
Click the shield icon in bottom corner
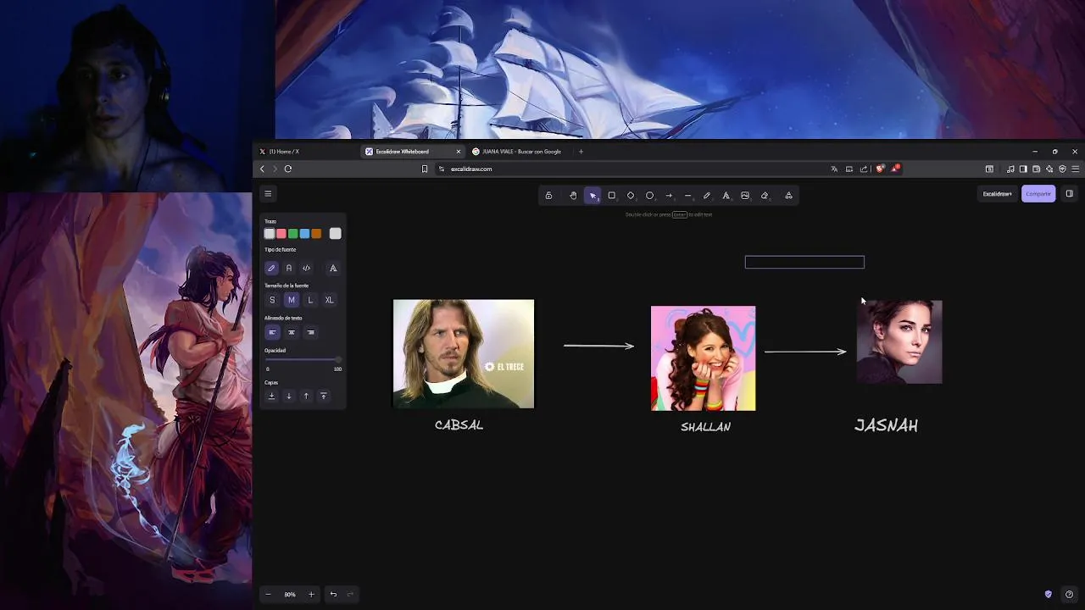coord(1049,595)
